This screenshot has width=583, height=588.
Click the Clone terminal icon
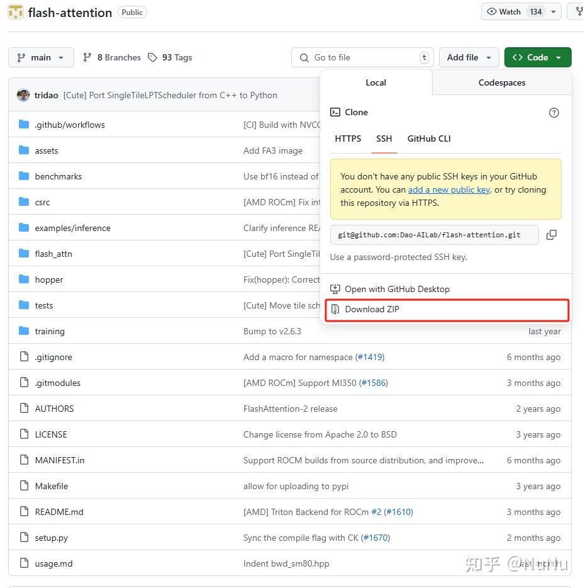[335, 112]
